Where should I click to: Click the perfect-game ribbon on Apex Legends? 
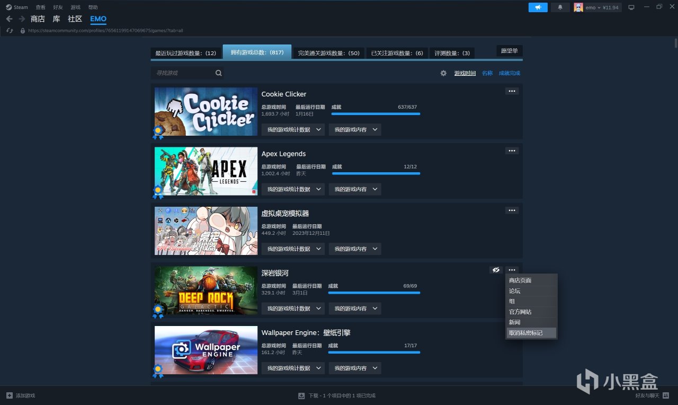(158, 192)
